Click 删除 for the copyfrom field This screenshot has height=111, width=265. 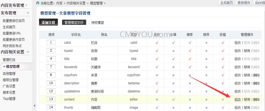pyautogui.click(x=256, y=75)
